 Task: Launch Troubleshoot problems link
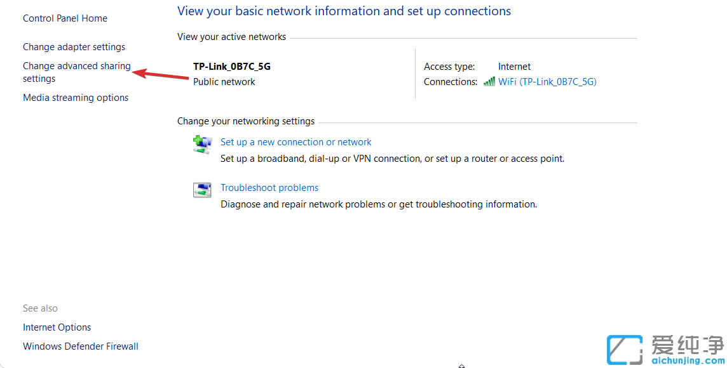tap(269, 188)
